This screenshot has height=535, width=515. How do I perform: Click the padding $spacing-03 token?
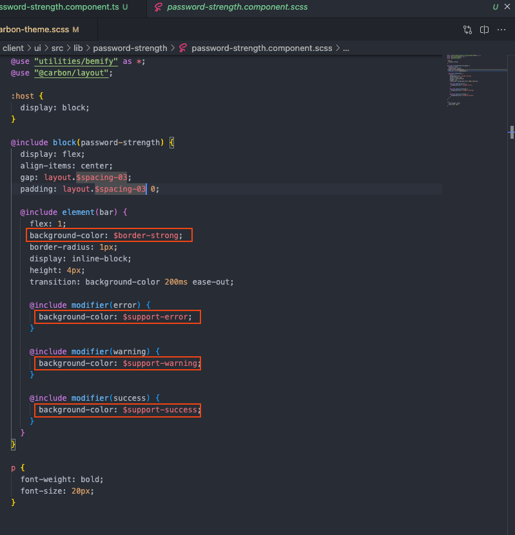pos(121,189)
